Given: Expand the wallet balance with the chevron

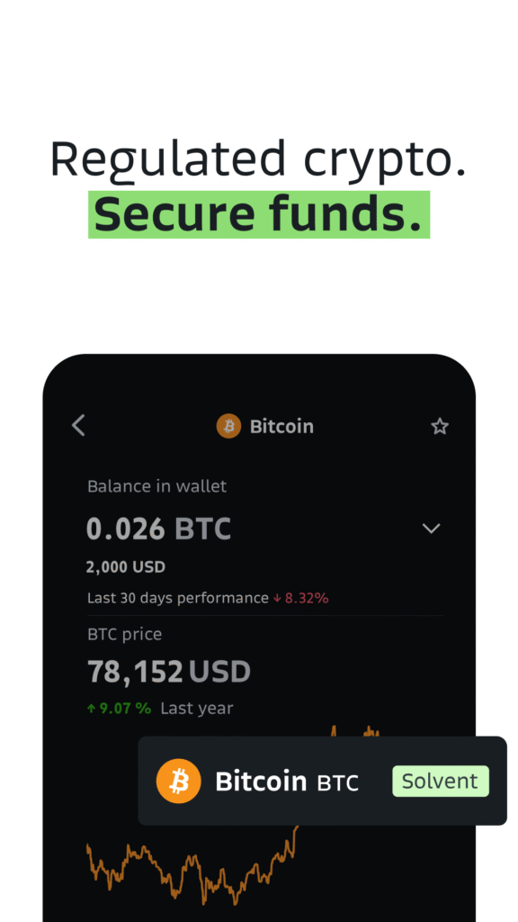Looking at the screenshot, I should click(x=431, y=529).
